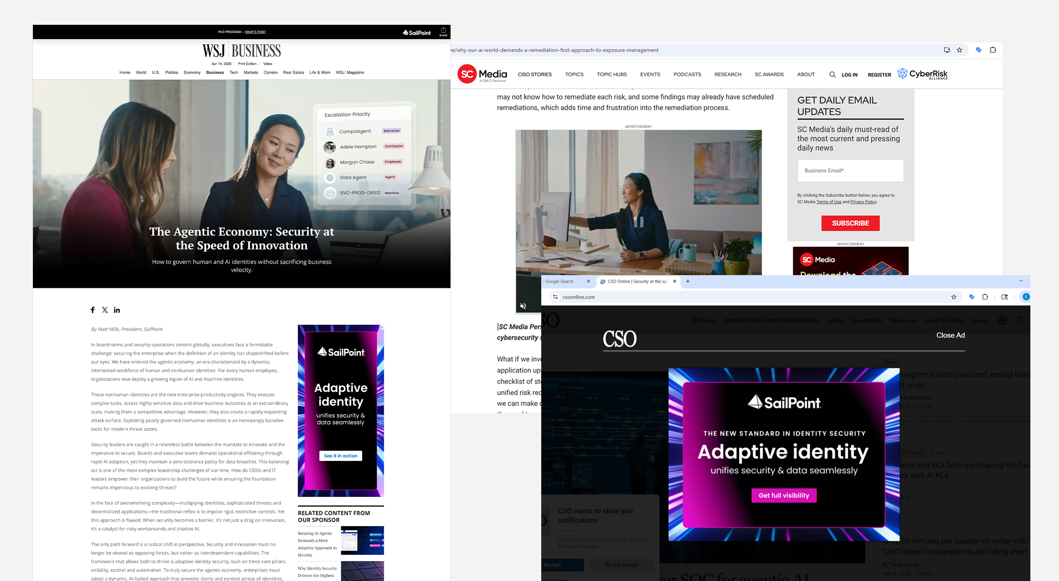Open Markets section in WSJ navigation

coord(251,72)
